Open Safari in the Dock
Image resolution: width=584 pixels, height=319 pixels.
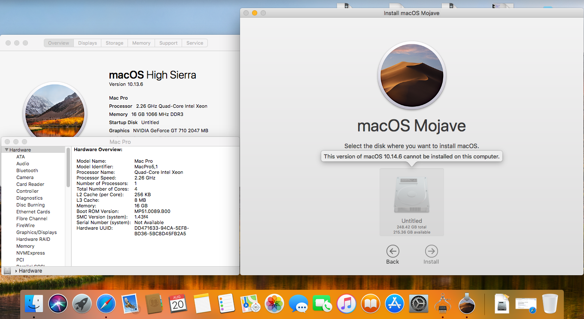pyautogui.click(x=106, y=304)
